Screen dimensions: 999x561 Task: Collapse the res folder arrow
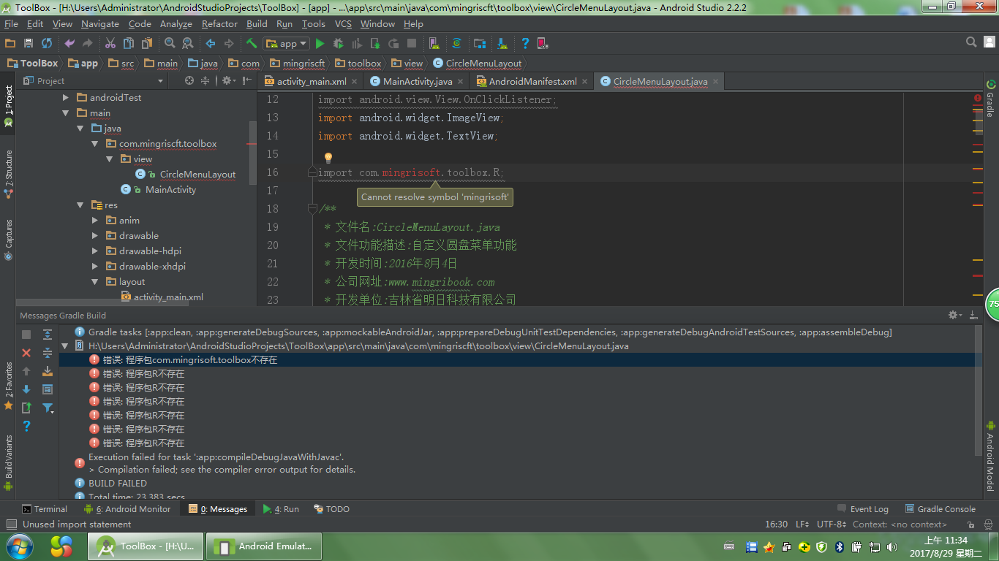pos(80,205)
